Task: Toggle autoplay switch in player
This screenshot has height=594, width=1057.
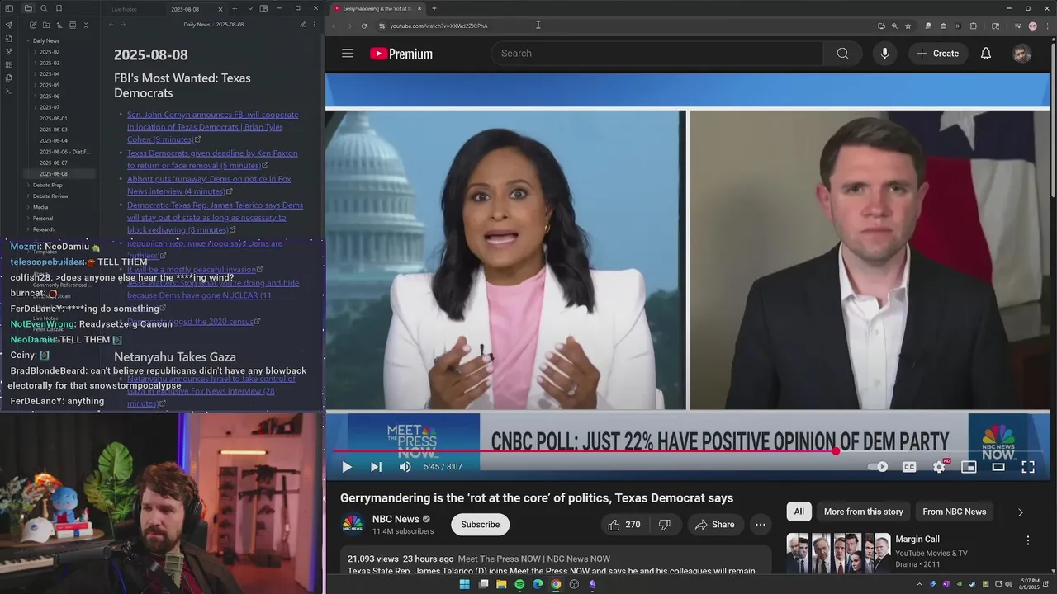Action: 878,467
